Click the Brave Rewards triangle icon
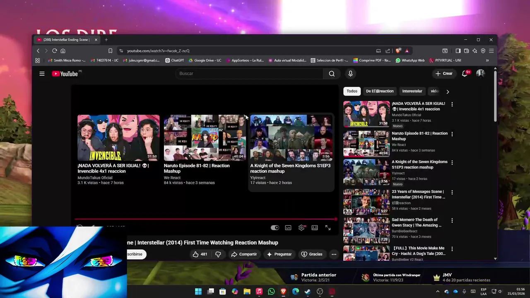The image size is (530, 298). [407, 50]
